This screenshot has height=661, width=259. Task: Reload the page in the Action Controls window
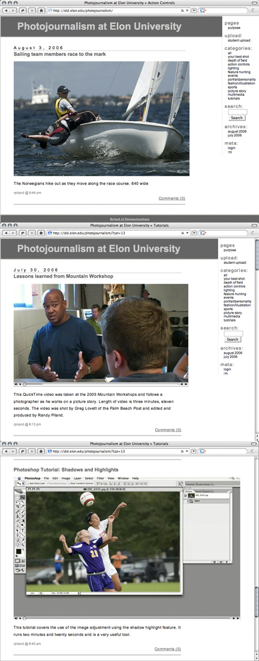click(x=23, y=10)
